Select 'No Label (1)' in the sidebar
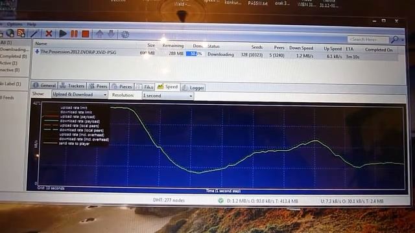Screen dimensions: 415x233 tap(10, 83)
